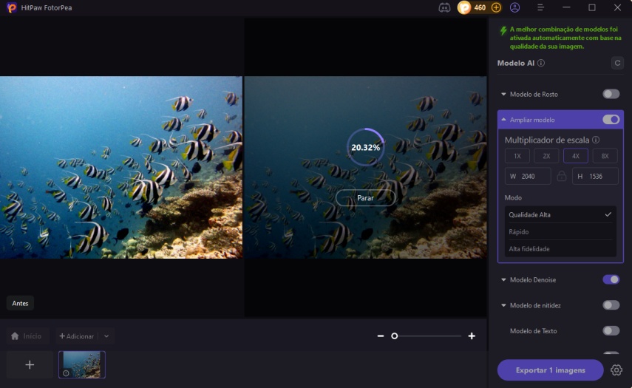Open the Discord community icon
632x388 pixels.
coord(444,7)
